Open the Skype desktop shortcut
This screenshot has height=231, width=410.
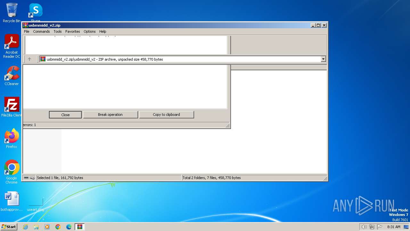click(36, 12)
